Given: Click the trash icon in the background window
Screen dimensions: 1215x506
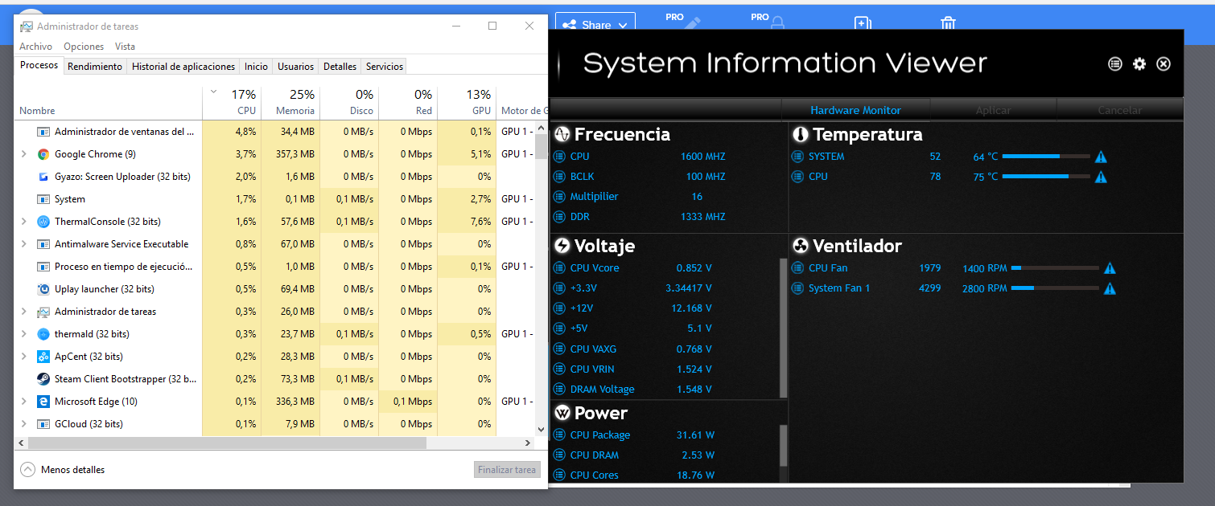Looking at the screenshot, I should (949, 23).
